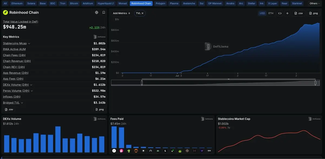This screenshot has height=159, width=325.
Task: Click the -0.99% 7d stablecoins change
Action: pos(224,127)
